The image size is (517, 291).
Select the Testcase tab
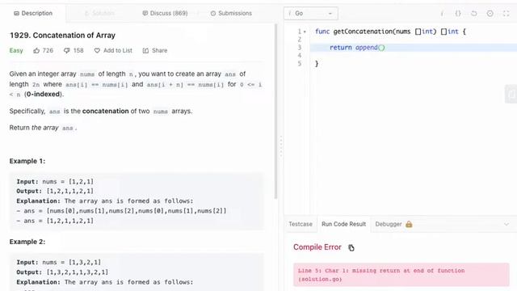click(x=301, y=224)
